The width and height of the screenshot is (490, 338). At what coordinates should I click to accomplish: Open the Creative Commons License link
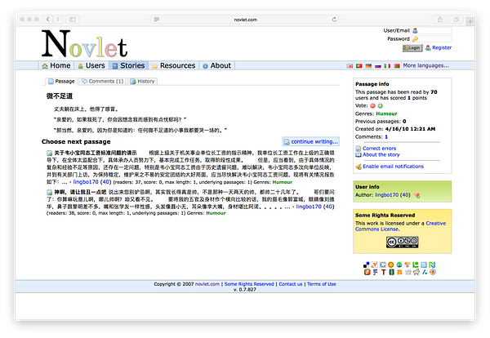click(x=401, y=226)
